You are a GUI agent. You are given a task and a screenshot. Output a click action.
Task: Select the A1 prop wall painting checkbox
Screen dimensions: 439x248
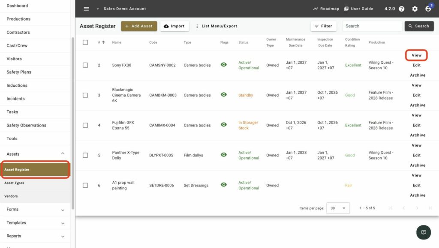coord(85,185)
